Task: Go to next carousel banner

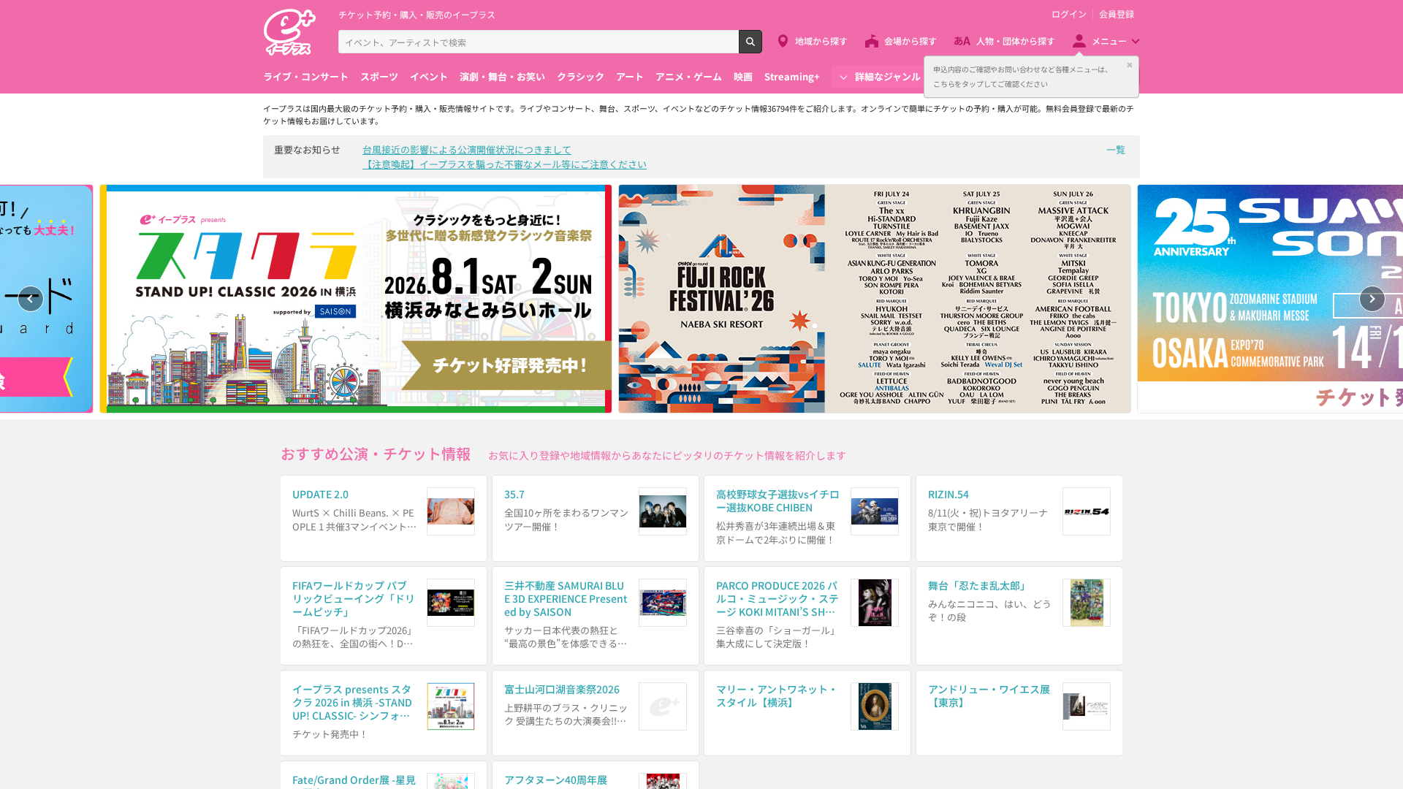Action: coord(1372,299)
